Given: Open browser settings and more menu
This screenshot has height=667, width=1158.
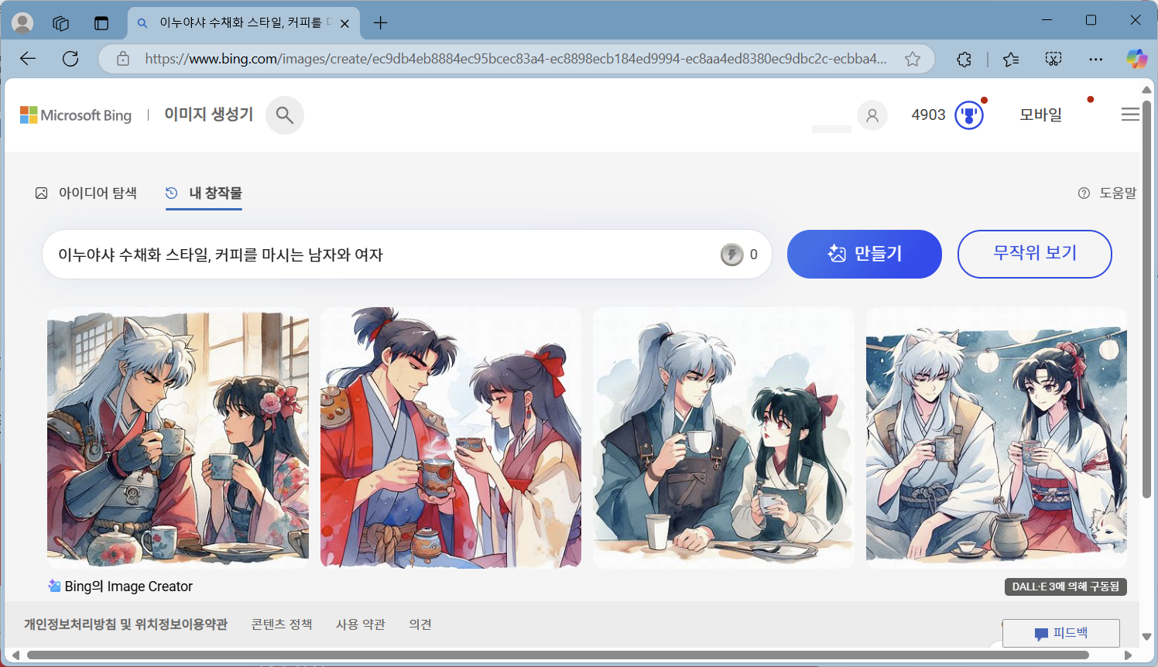Looking at the screenshot, I should pos(1095,59).
